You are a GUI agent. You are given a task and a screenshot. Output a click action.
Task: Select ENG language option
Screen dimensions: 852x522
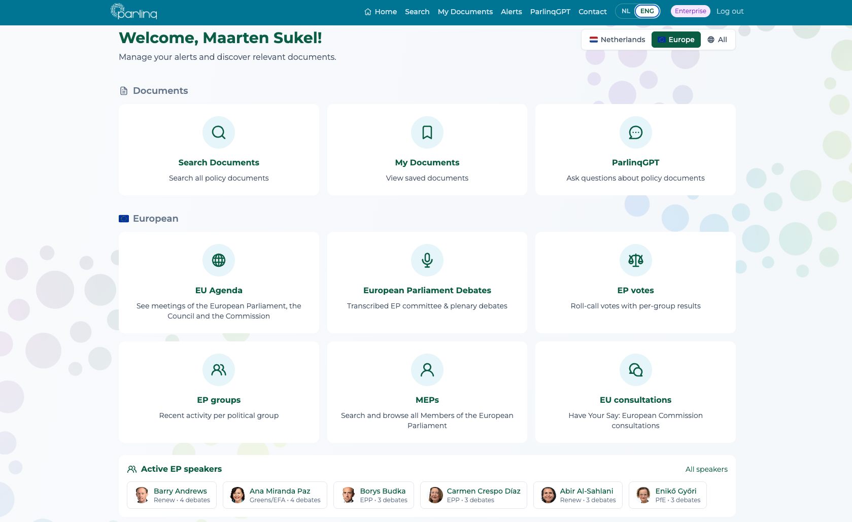click(x=647, y=11)
